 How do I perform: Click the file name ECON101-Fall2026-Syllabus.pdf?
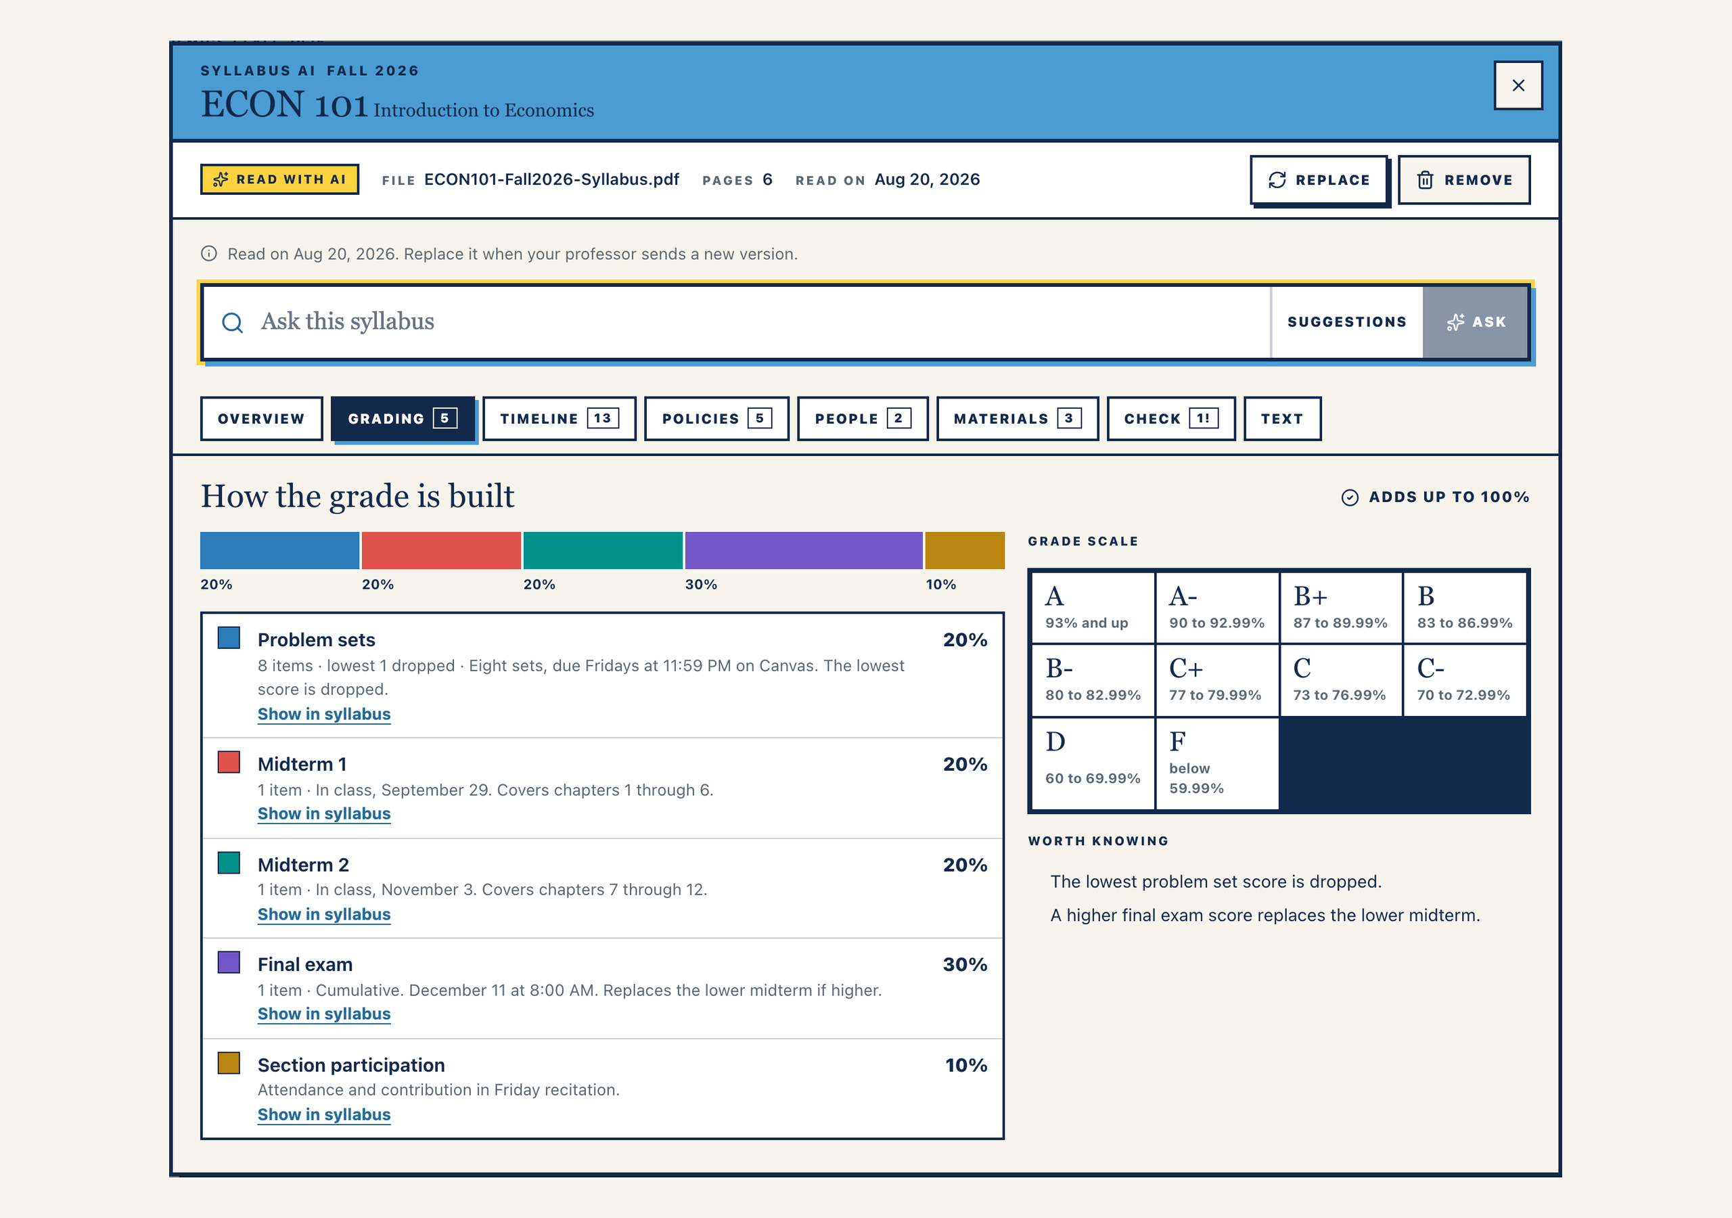551,179
